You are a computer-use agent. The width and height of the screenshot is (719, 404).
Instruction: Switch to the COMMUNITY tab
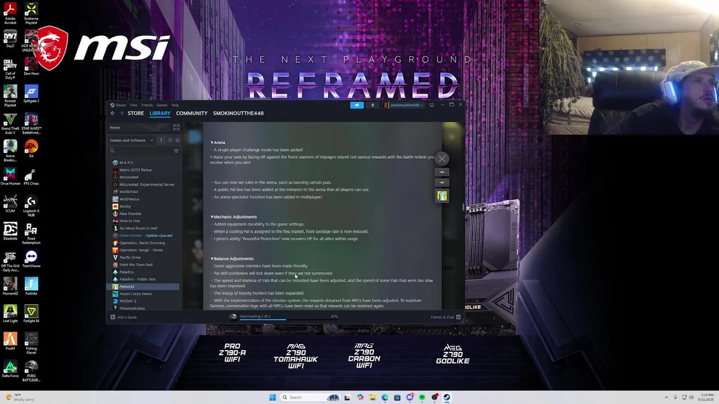[192, 113]
